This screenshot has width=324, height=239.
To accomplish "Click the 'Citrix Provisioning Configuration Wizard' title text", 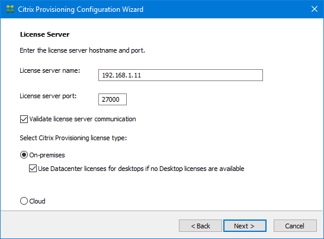I will (x=81, y=9).
